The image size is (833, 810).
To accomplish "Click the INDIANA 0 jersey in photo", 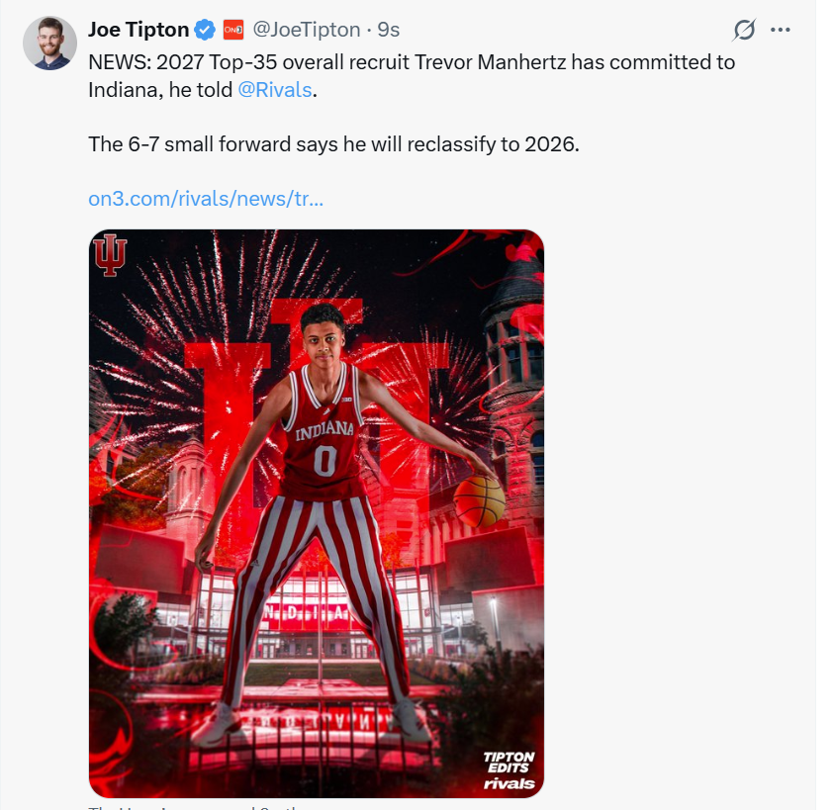I will coord(324,445).
